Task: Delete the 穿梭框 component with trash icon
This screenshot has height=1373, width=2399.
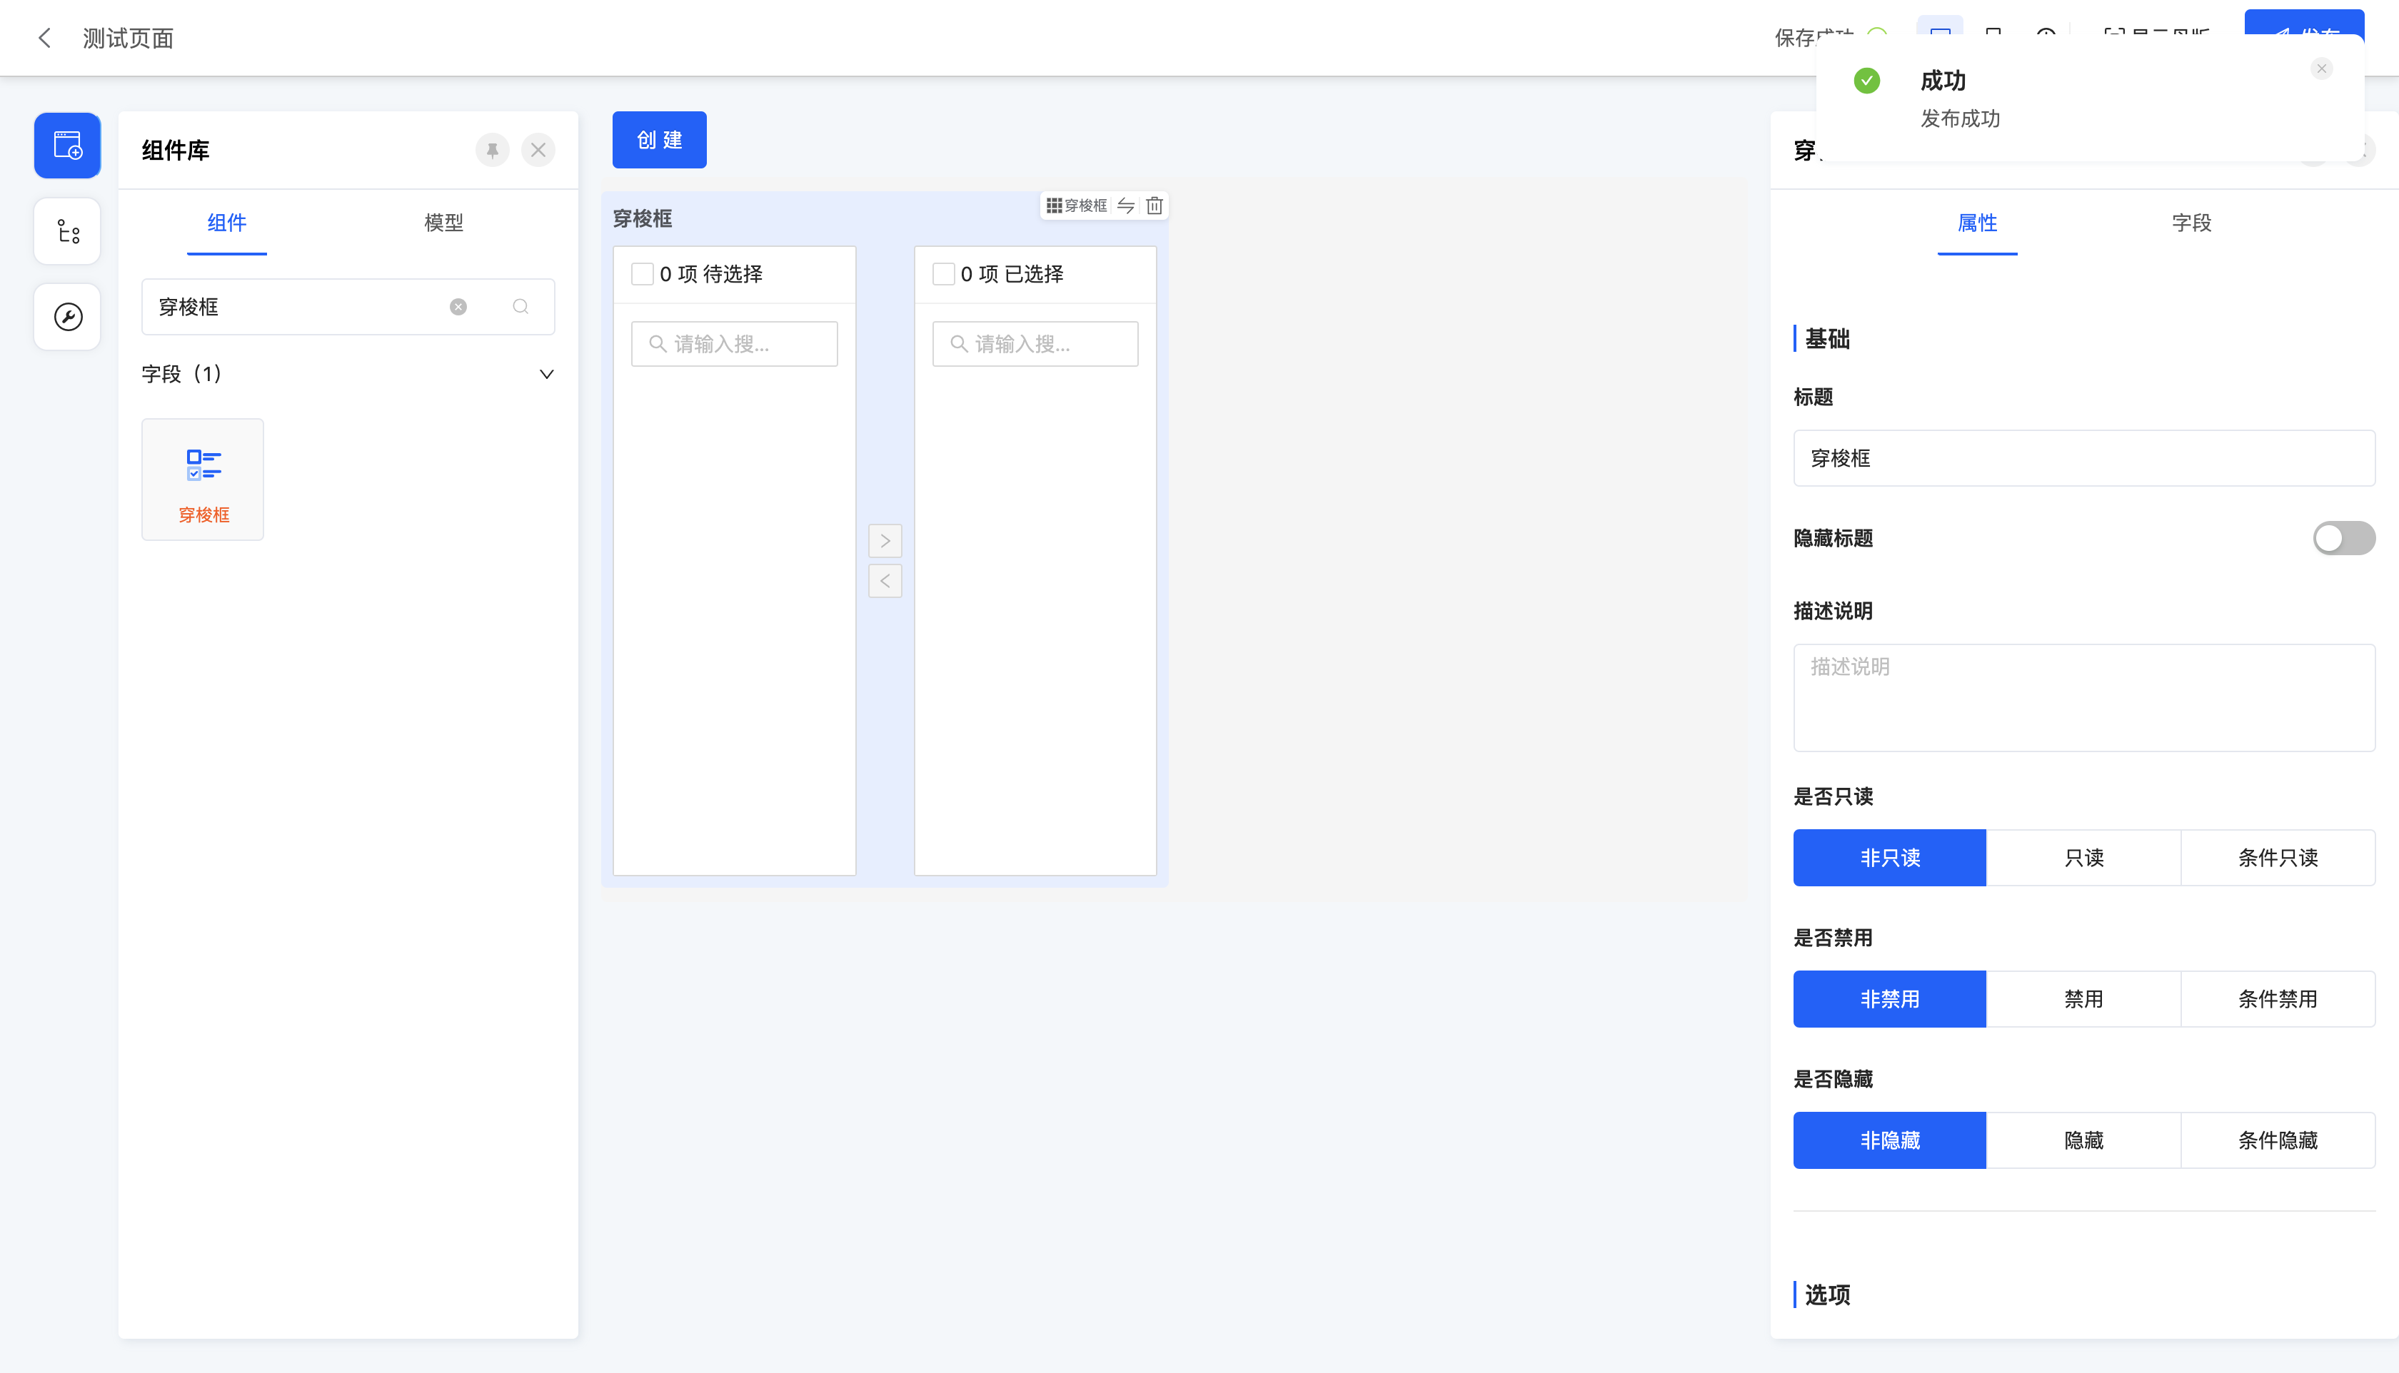Action: pyautogui.click(x=1155, y=206)
